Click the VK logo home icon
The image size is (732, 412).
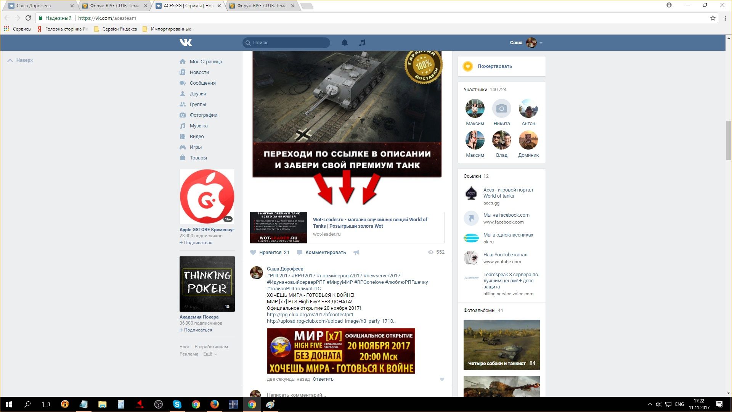pyautogui.click(x=186, y=42)
